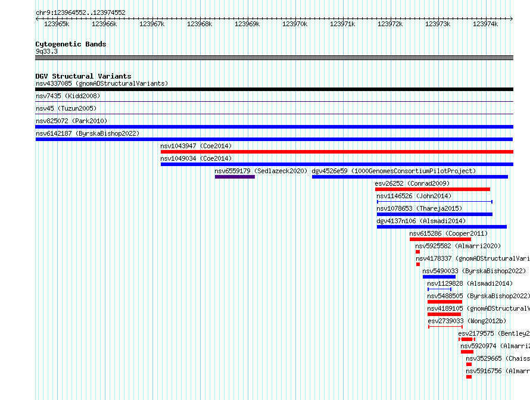Click esv26252 (Conrad2009) label

click(412, 183)
